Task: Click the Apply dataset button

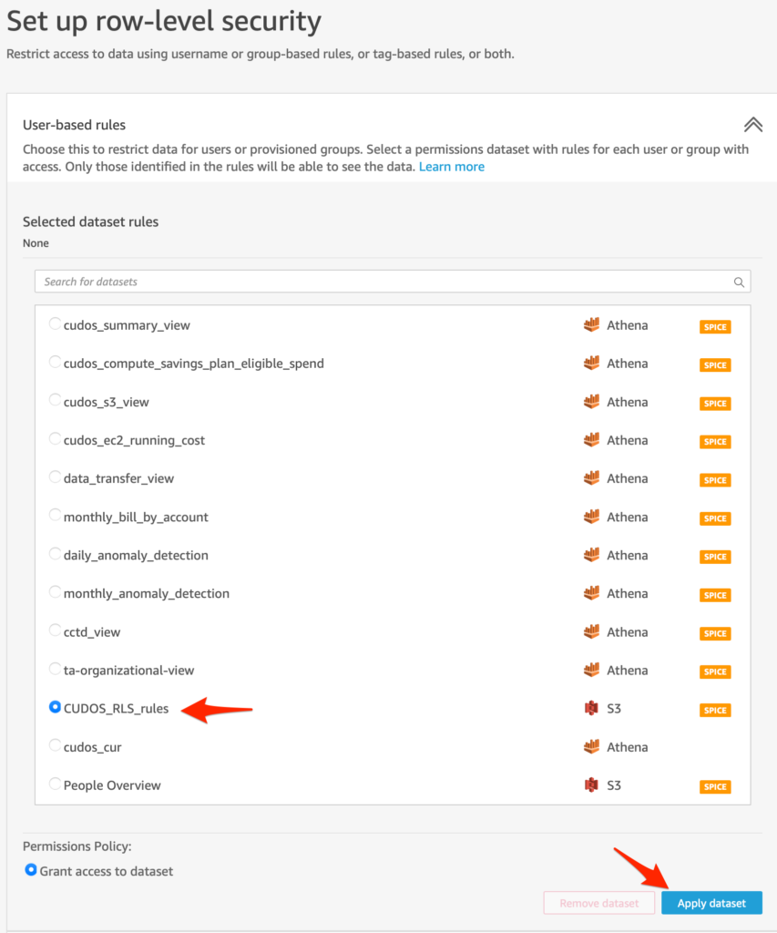Action: pyautogui.click(x=711, y=903)
